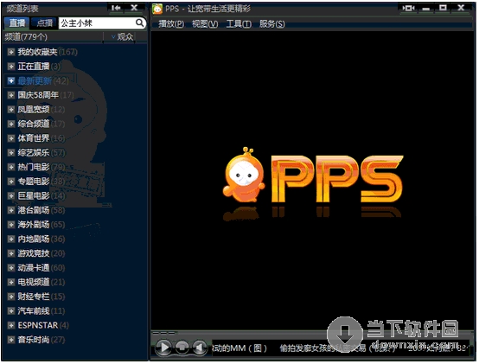Expand the 最新更新 category
479x364 pixels.
(11, 80)
